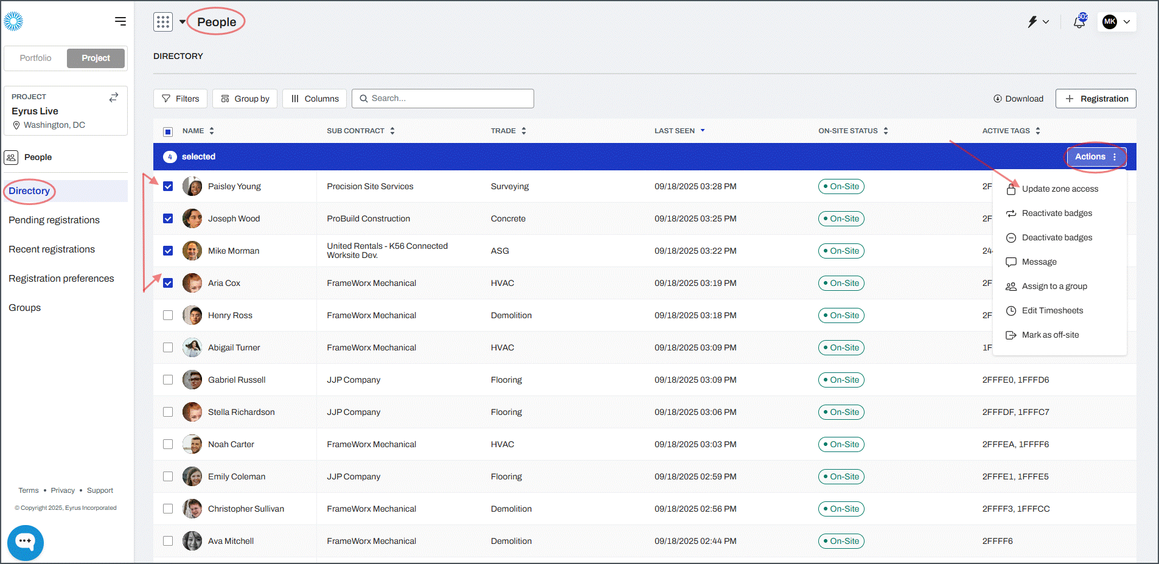Open Henry Ross's avatar
Screen dimensions: 1159x564
[192, 315]
